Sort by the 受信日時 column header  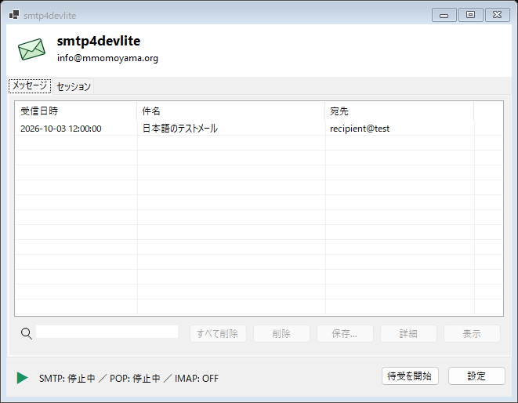[76, 111]
